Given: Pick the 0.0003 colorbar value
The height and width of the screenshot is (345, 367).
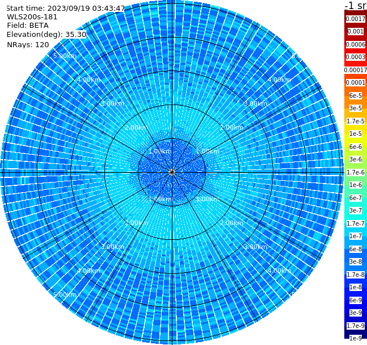Looking at the screenshot, I should (x=356, y=57).
